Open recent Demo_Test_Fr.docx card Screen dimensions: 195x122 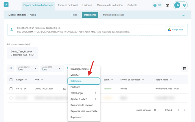23,53
